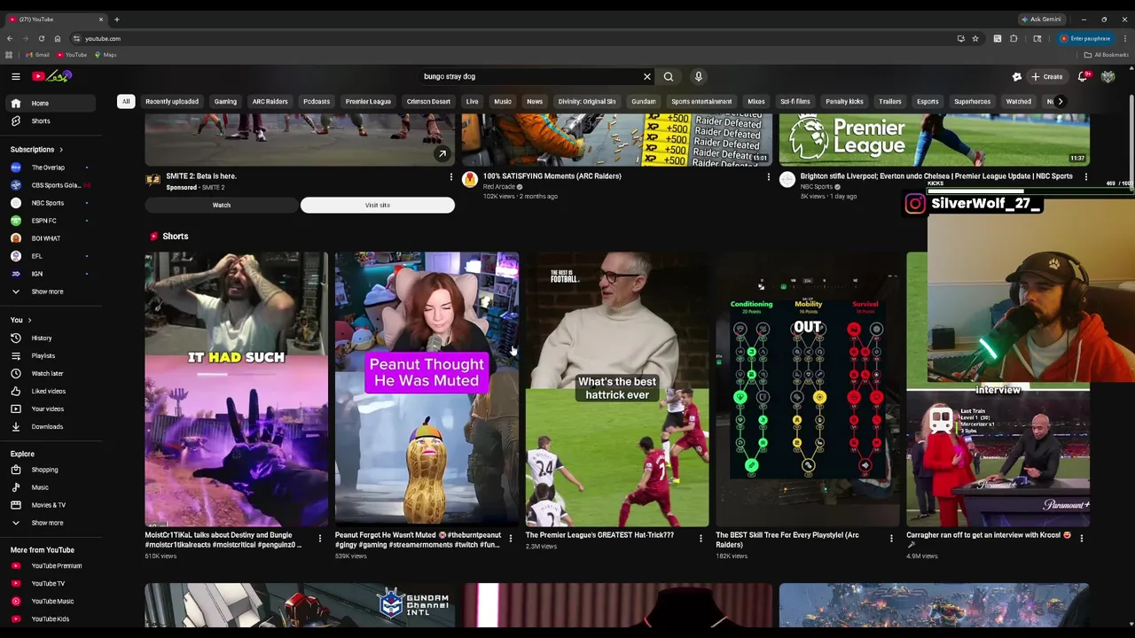The width and height of the screenshot is (1135, 638).
Task: Click the Visit site button
Action: coord(378,205)
